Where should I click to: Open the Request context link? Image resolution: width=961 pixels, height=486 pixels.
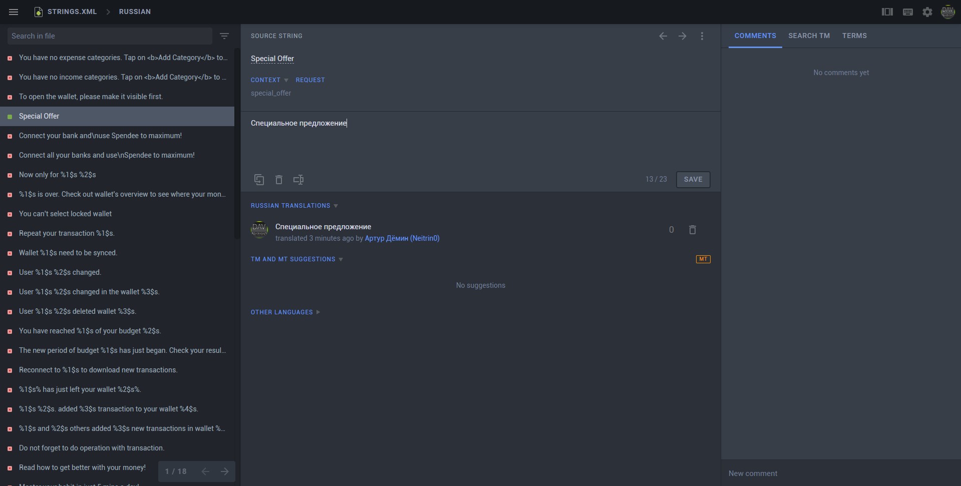310,80
